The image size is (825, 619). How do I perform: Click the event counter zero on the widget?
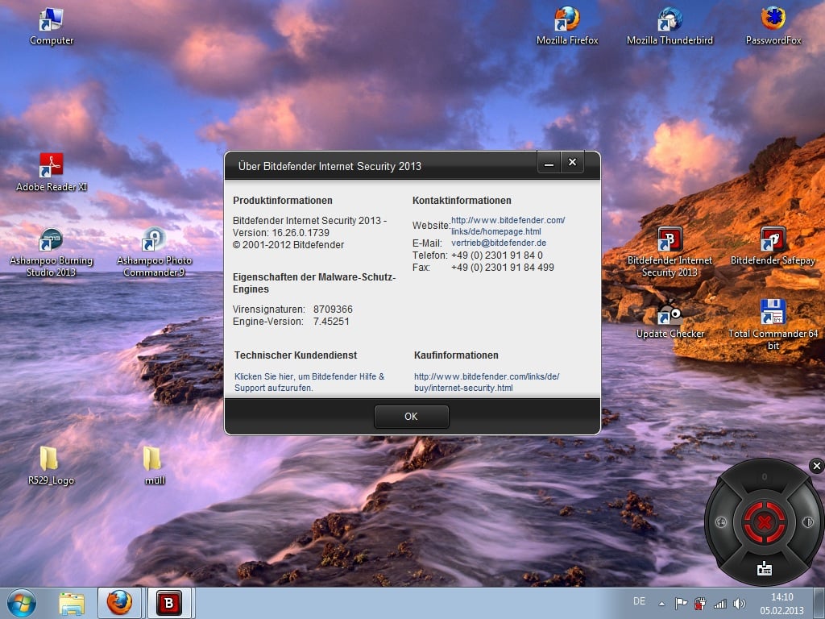pyautogui.click(x=764, y=477)
